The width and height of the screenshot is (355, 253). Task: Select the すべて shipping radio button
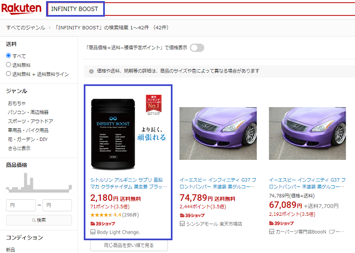9,55
